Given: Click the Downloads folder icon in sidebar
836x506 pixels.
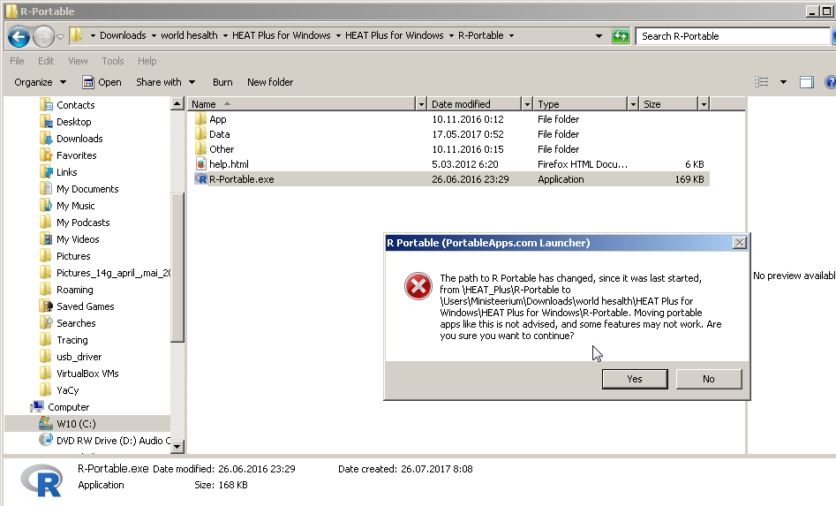Looking at the screenshot, I should pos(47,138).
